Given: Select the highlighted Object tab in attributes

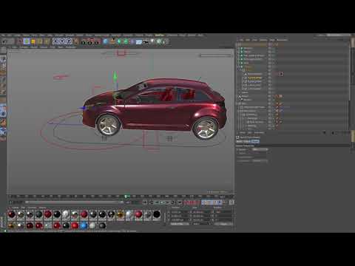Looking at the screenshot, I should 255,141.
